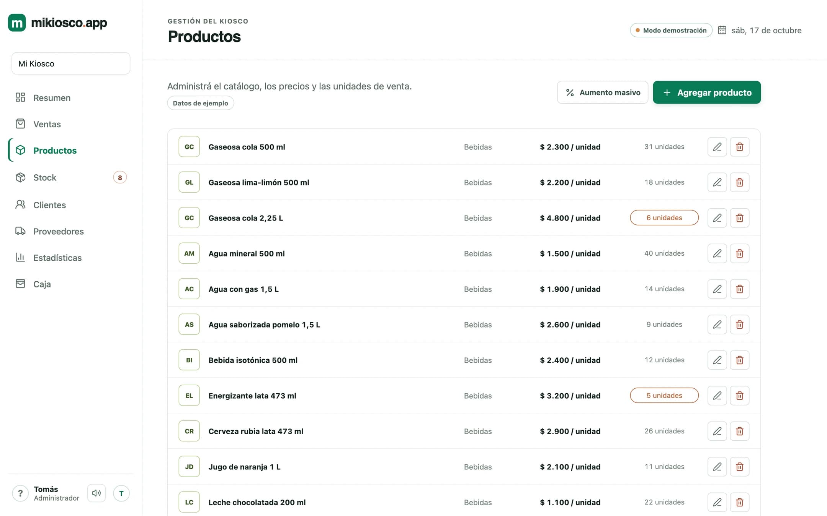This screenshot has height=516, width=827.
Task: Click the EL product initials tile
Action: point(189,396)
